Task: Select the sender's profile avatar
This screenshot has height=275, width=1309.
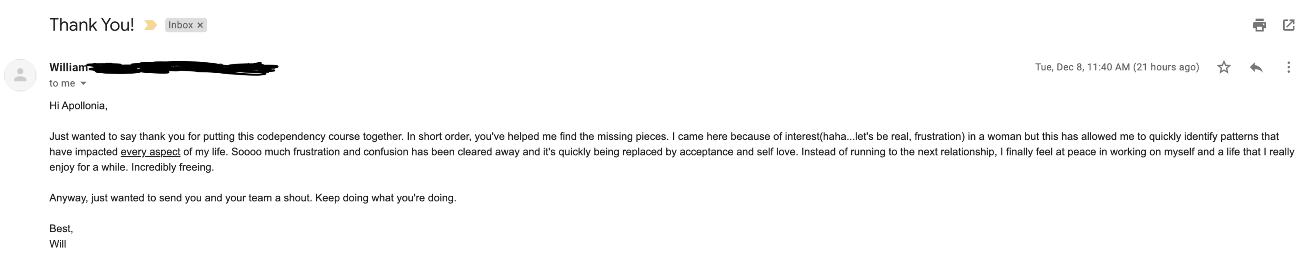Action: click(21, 75)
